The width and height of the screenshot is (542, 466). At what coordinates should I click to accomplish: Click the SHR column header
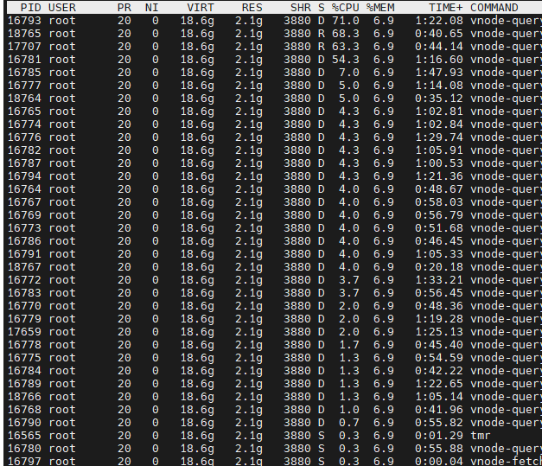pos(300,7)
